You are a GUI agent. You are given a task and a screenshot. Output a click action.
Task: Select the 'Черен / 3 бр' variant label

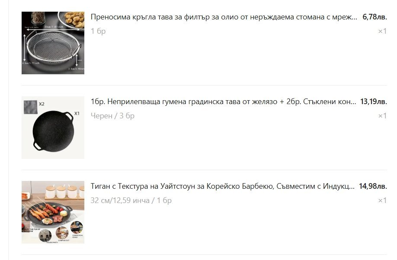point(113,116)
